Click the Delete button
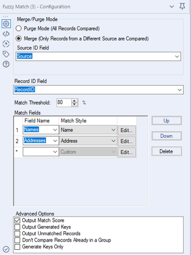The width and height of the screenshot is (191, 255). (x=167, y=151)
